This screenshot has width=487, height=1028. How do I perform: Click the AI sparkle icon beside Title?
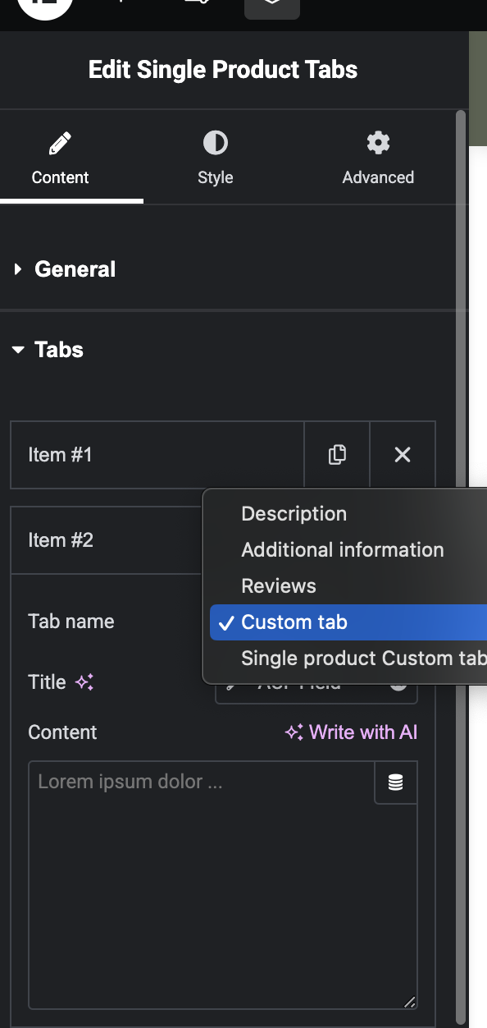(x=84, y=682)
